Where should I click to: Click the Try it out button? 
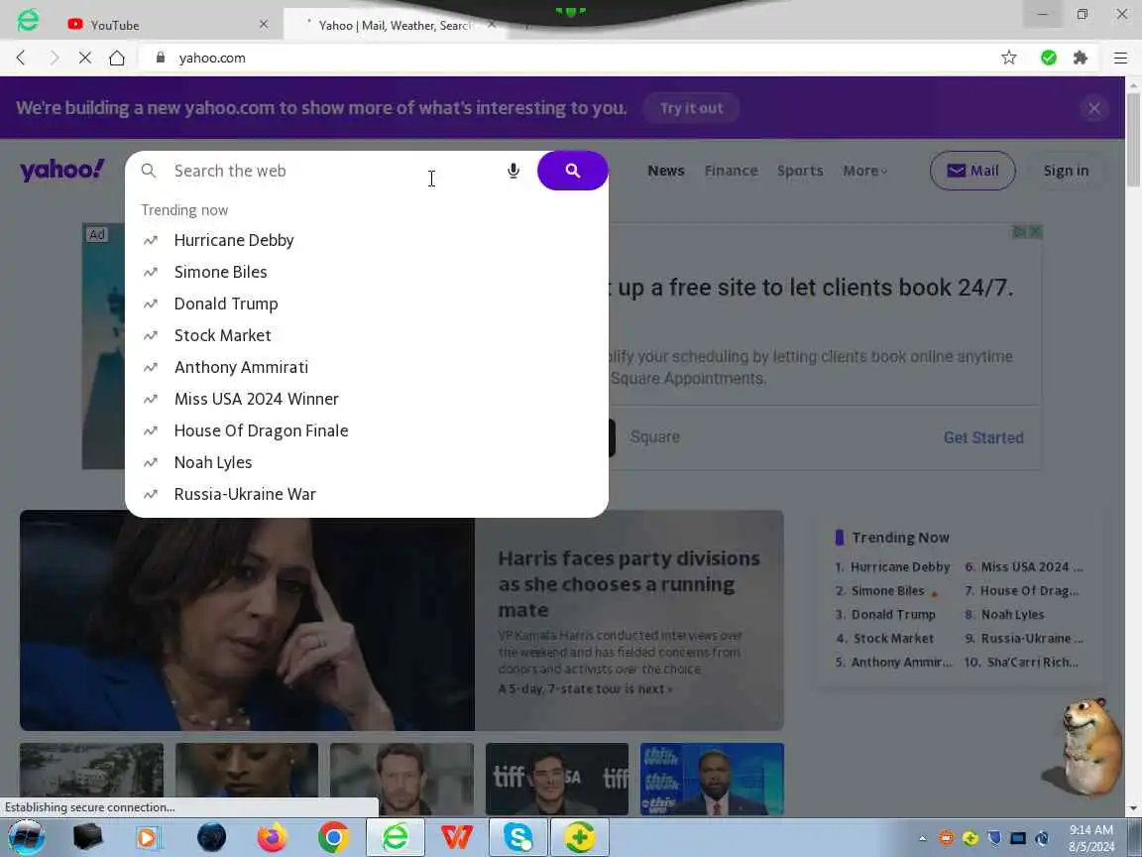(691, 108)
